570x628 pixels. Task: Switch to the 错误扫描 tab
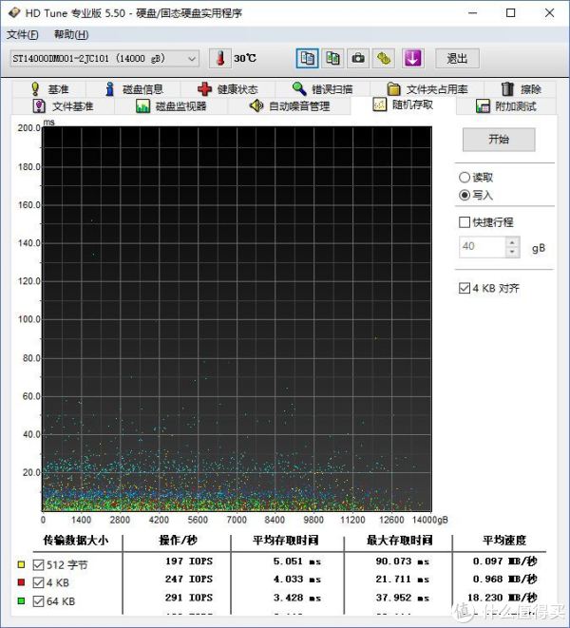(322, 89)
